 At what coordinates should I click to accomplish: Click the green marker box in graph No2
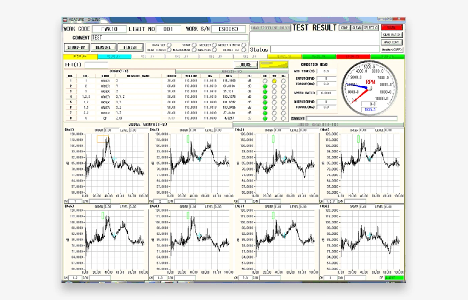tap(188, 139)
